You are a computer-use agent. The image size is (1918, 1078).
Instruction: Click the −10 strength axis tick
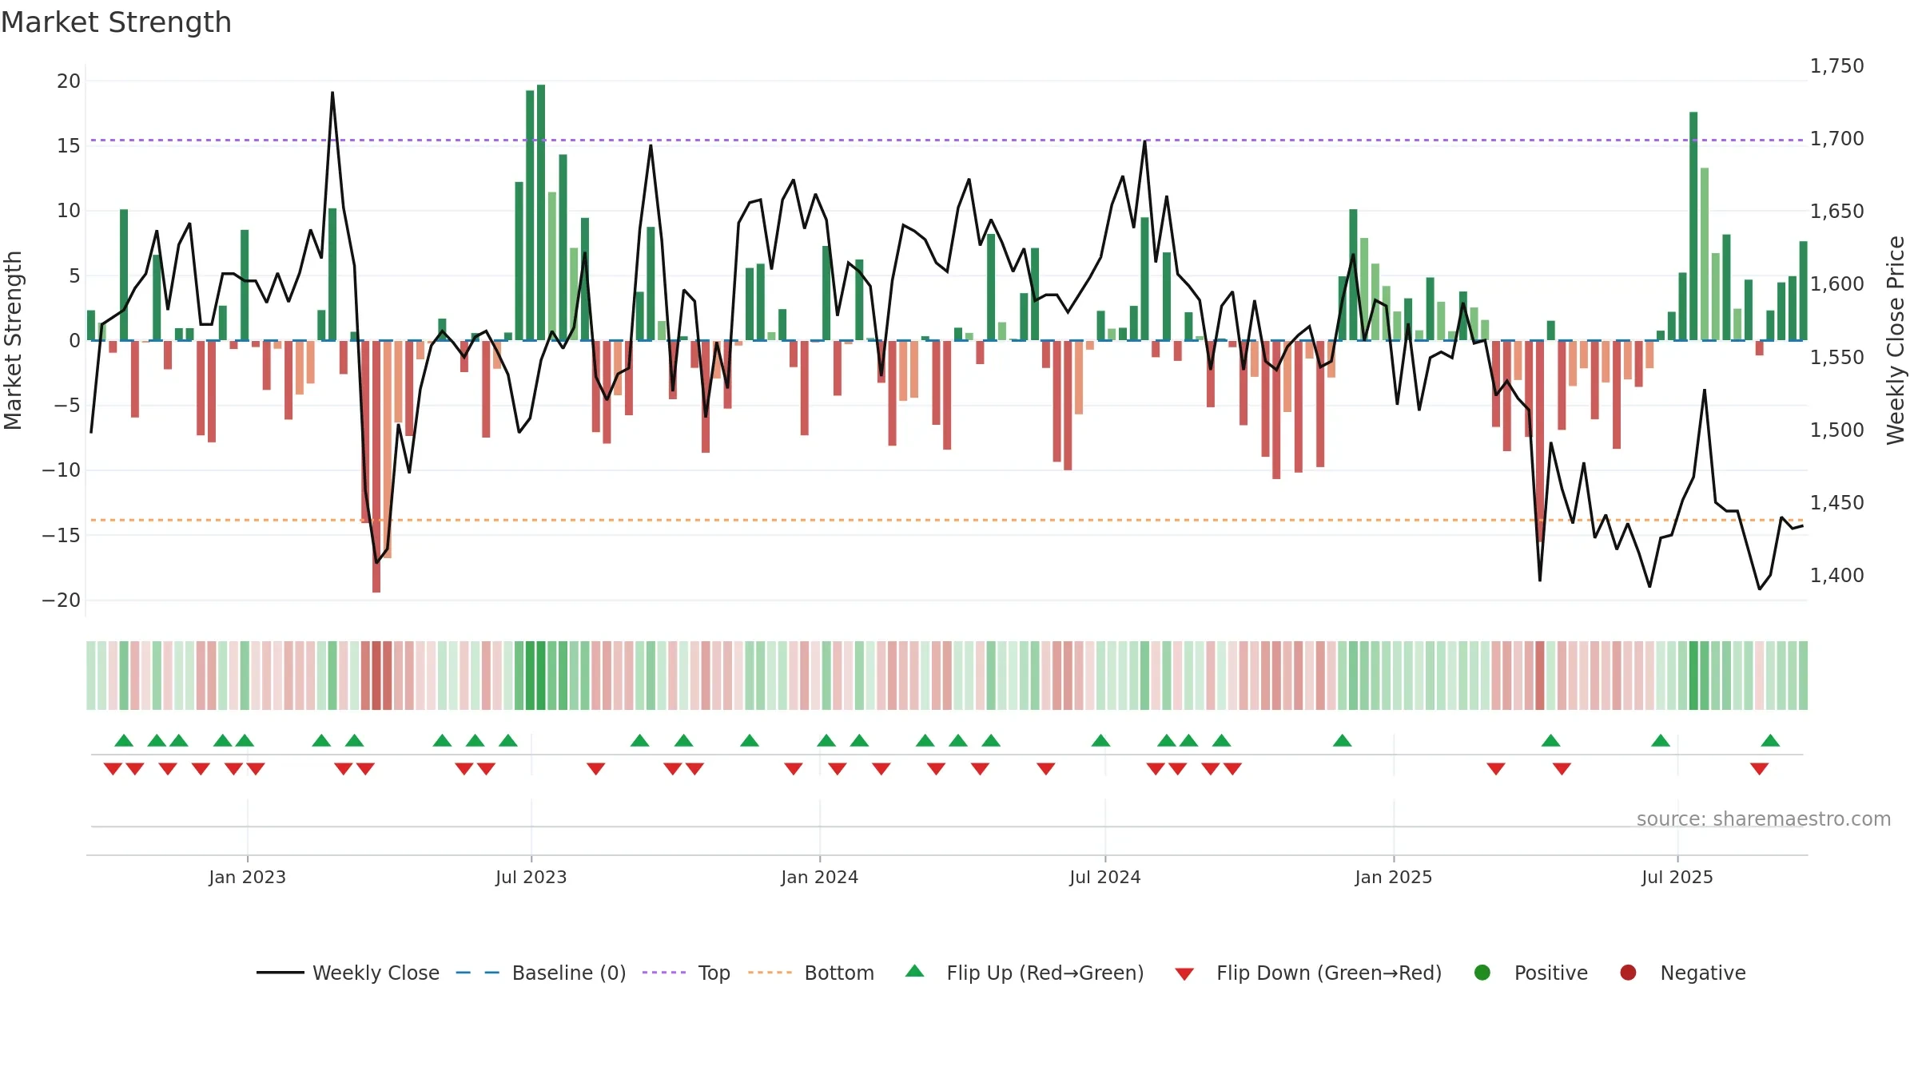point(62,470)
